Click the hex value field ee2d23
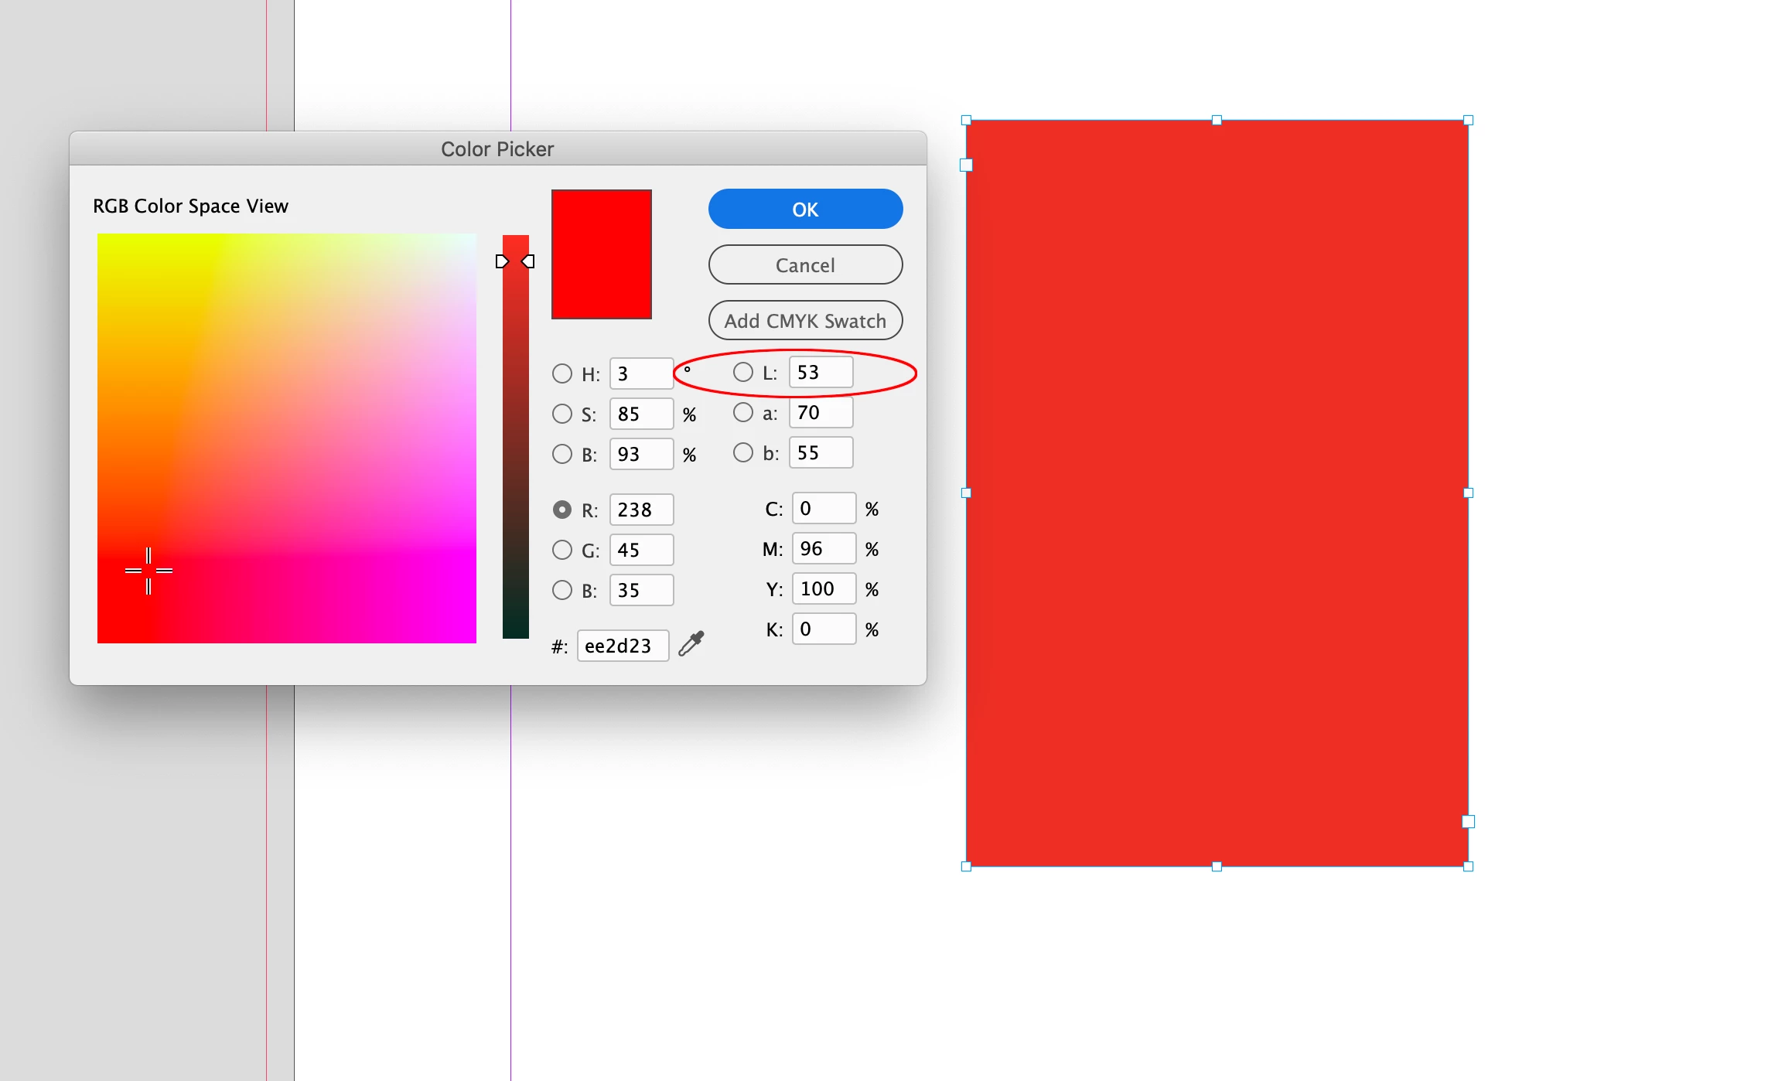The width and height of the screenshot is (1785, 1081). pos(623,646)
